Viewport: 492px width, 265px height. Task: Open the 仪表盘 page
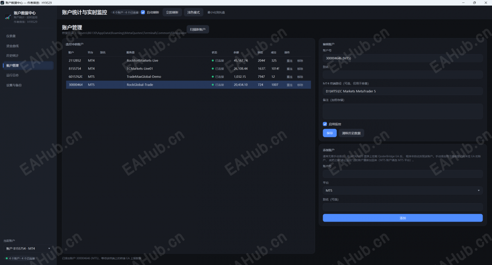pos(28,36)
